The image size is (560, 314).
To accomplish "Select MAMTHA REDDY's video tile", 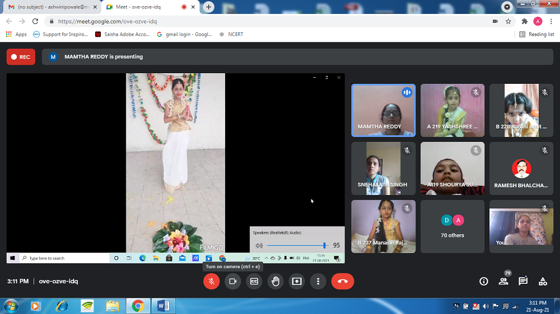I will [x=383, y=110].
